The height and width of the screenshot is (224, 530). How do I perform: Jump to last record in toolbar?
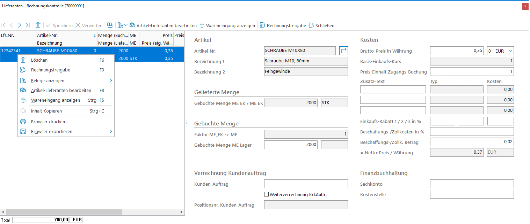(28, 25)
